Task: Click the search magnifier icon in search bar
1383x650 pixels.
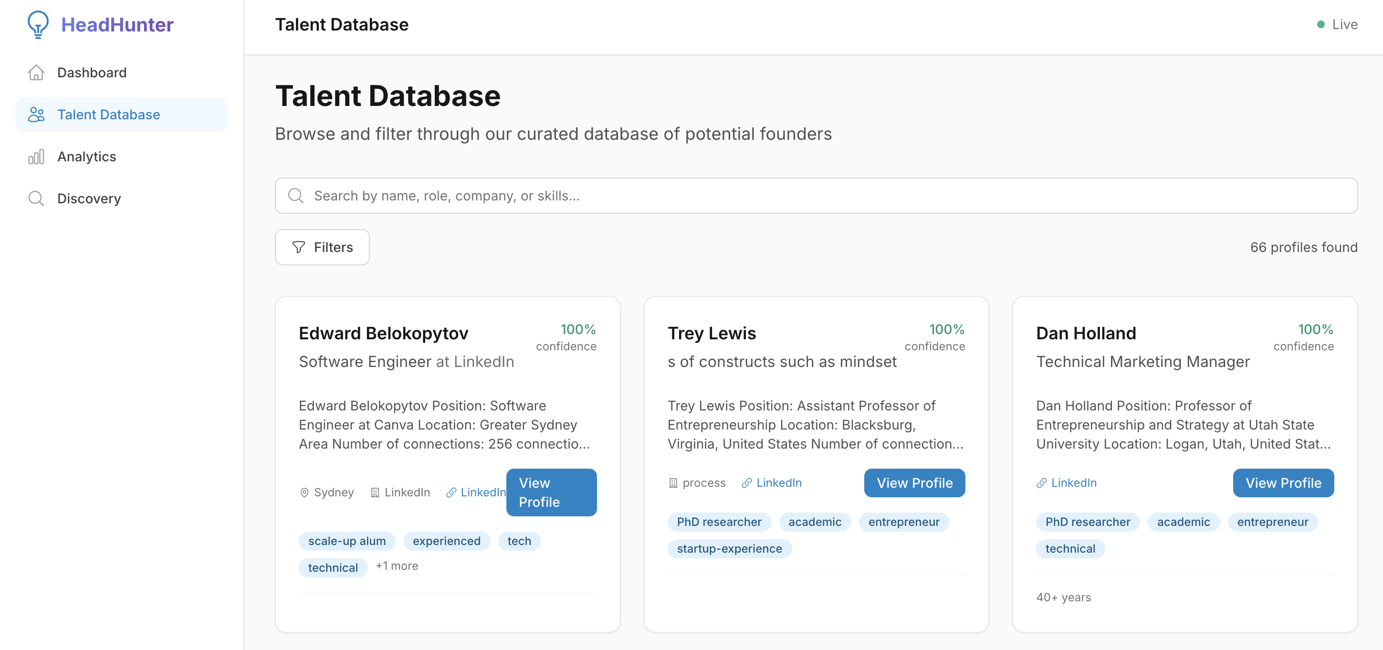Action: click(x=296, y=196)
